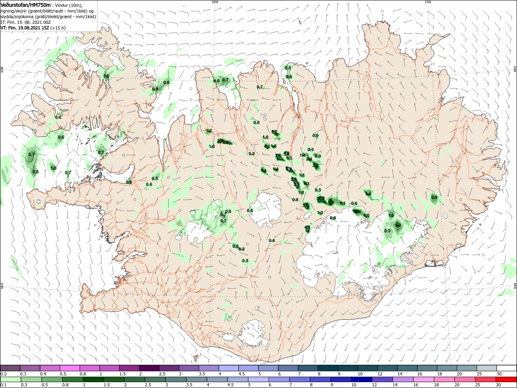Click the snow legend swatch for 0.2–0.3 mm
The width and height of the screenshot is (517, 388).
click(11, 368)
